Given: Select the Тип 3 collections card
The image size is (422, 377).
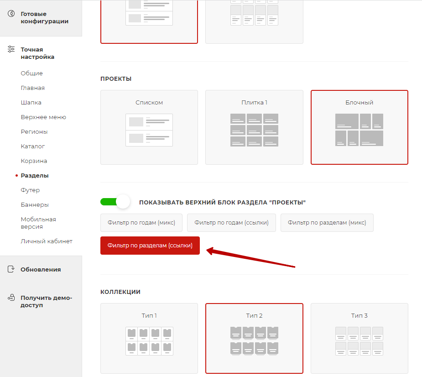Looking at the screenshot, I should pos(359,338).
